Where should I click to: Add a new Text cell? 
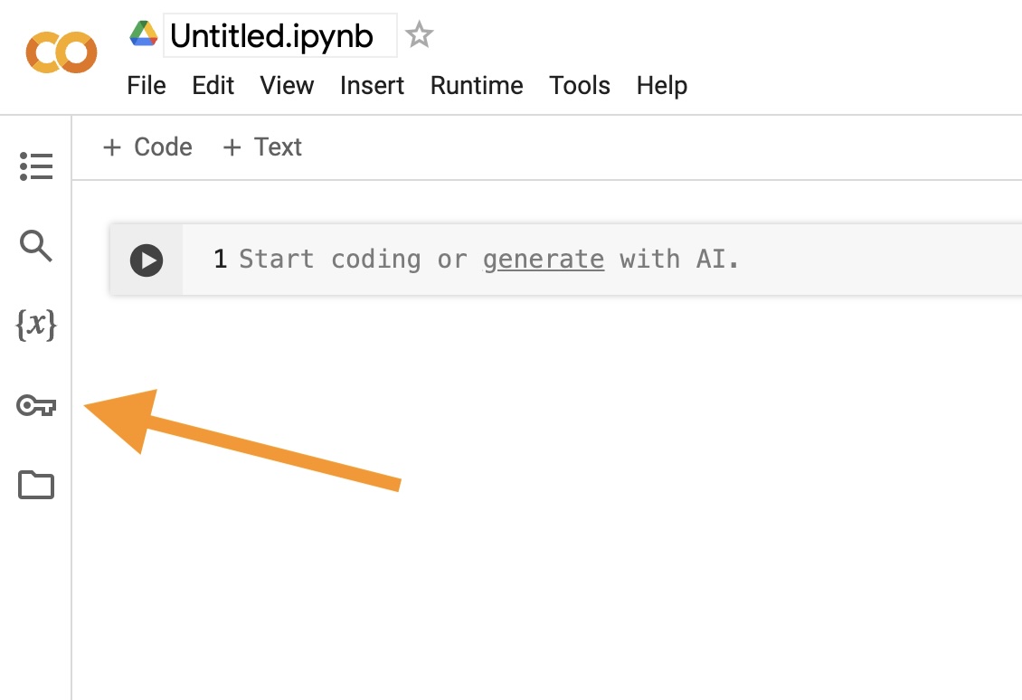point(262,147)
